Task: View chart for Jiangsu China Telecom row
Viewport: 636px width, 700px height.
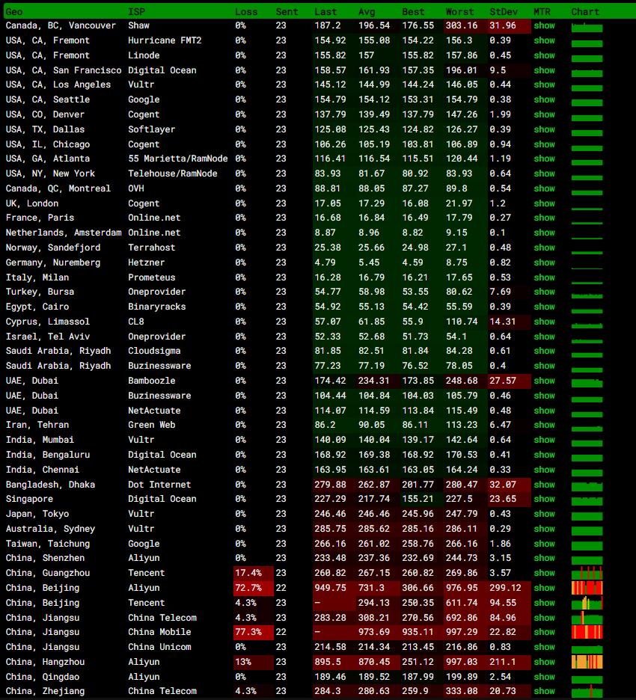Action: click(x=587, y=618)
